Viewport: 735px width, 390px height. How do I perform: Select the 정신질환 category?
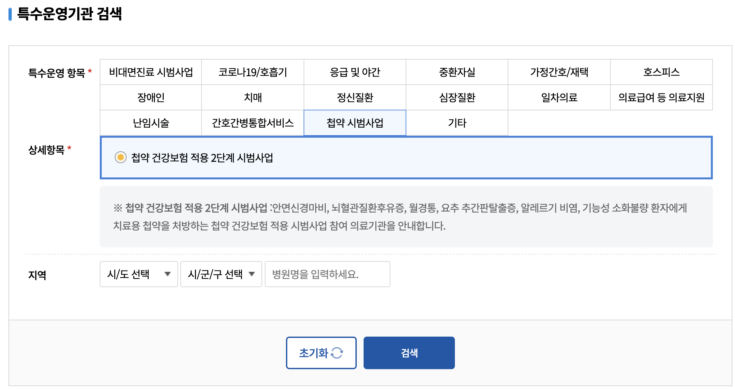point(355,97)
